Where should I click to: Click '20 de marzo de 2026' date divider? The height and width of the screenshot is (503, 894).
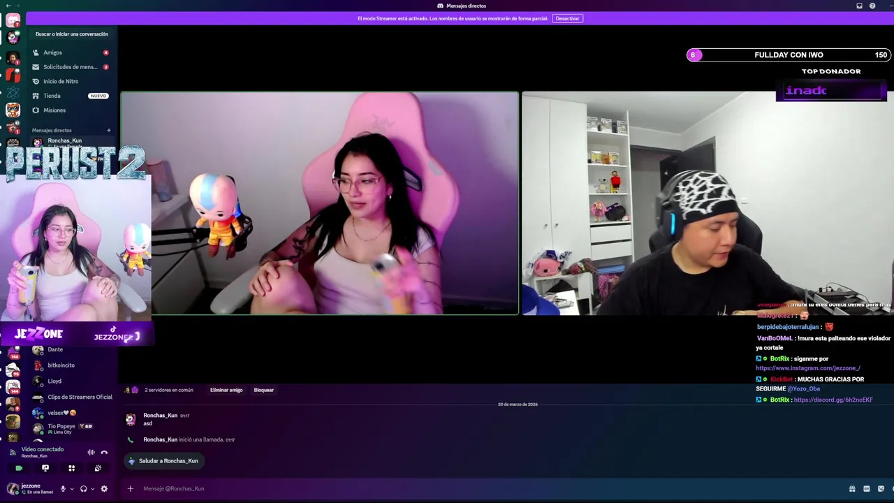coord(518,404)
